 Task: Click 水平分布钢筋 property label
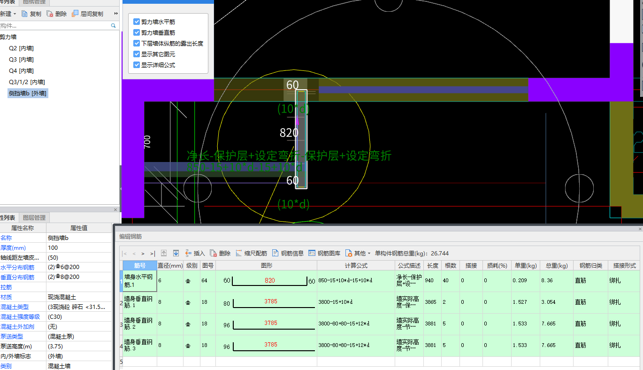point(23,267)
